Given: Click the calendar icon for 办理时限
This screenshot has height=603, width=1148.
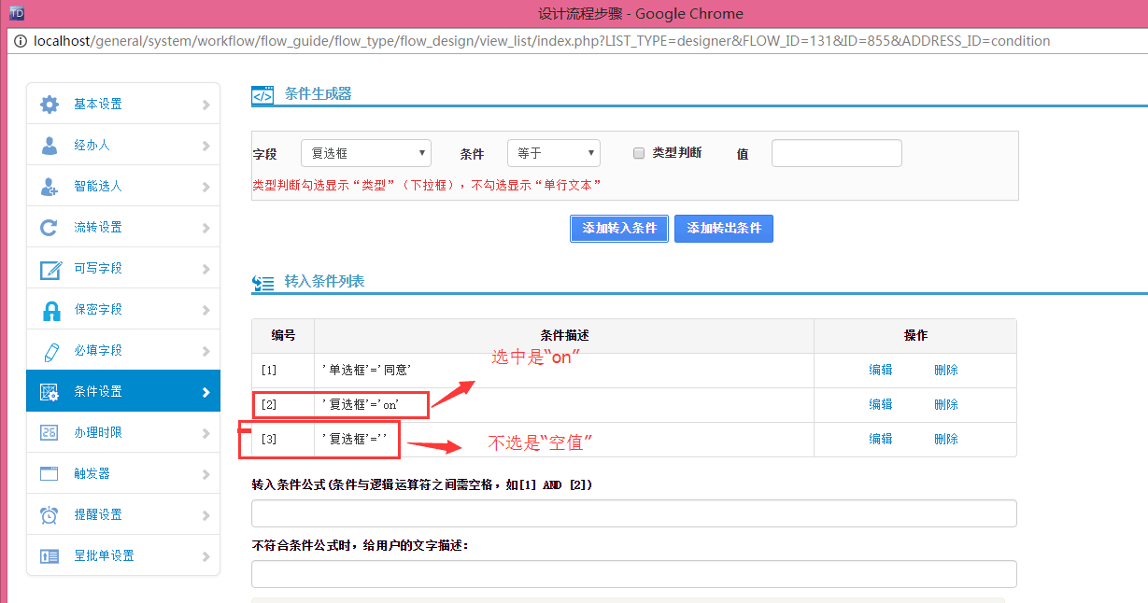Looking at the screenshot, I should tap(50, 433).
